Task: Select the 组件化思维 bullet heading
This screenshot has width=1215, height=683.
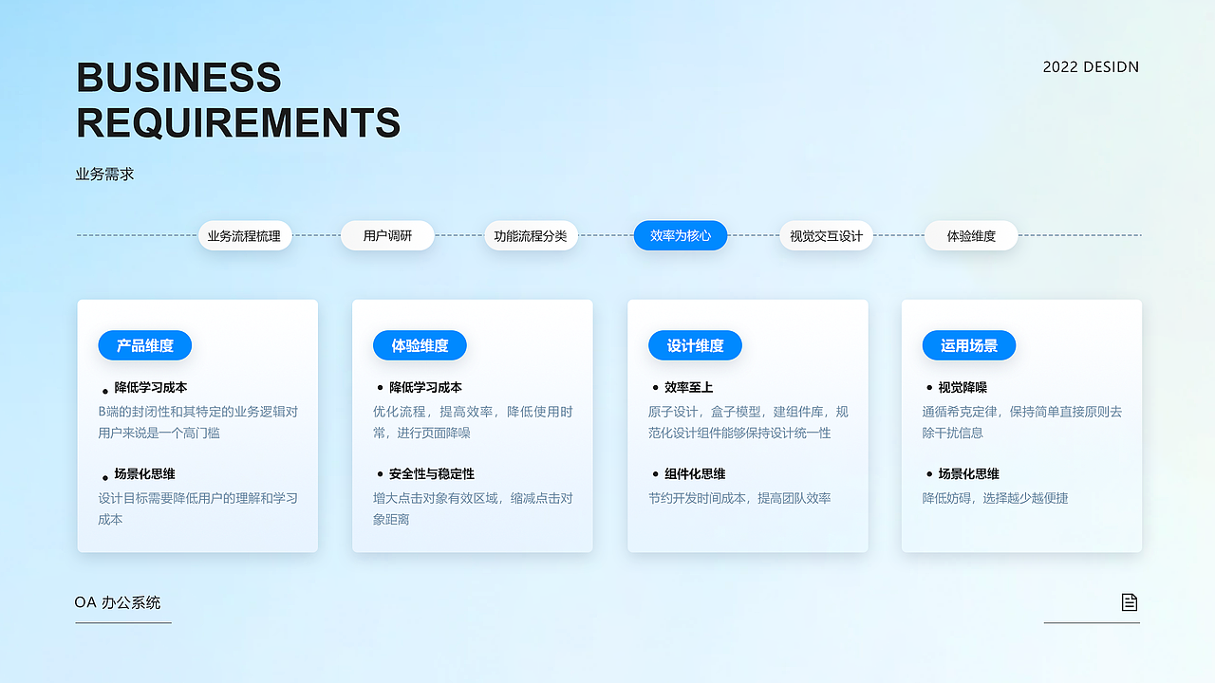Action: (x=696, y=473)
